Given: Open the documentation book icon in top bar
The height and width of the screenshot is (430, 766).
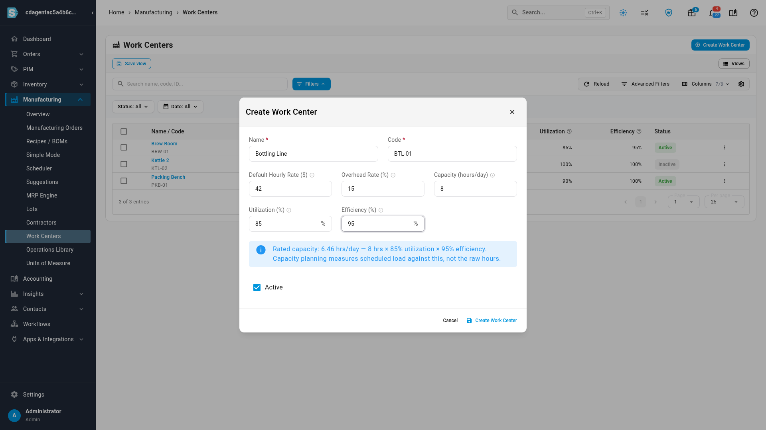Looking at the screenshot, I should [733, 13].
